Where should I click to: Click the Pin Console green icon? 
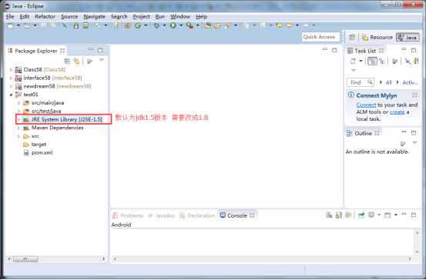click(361, 215)
